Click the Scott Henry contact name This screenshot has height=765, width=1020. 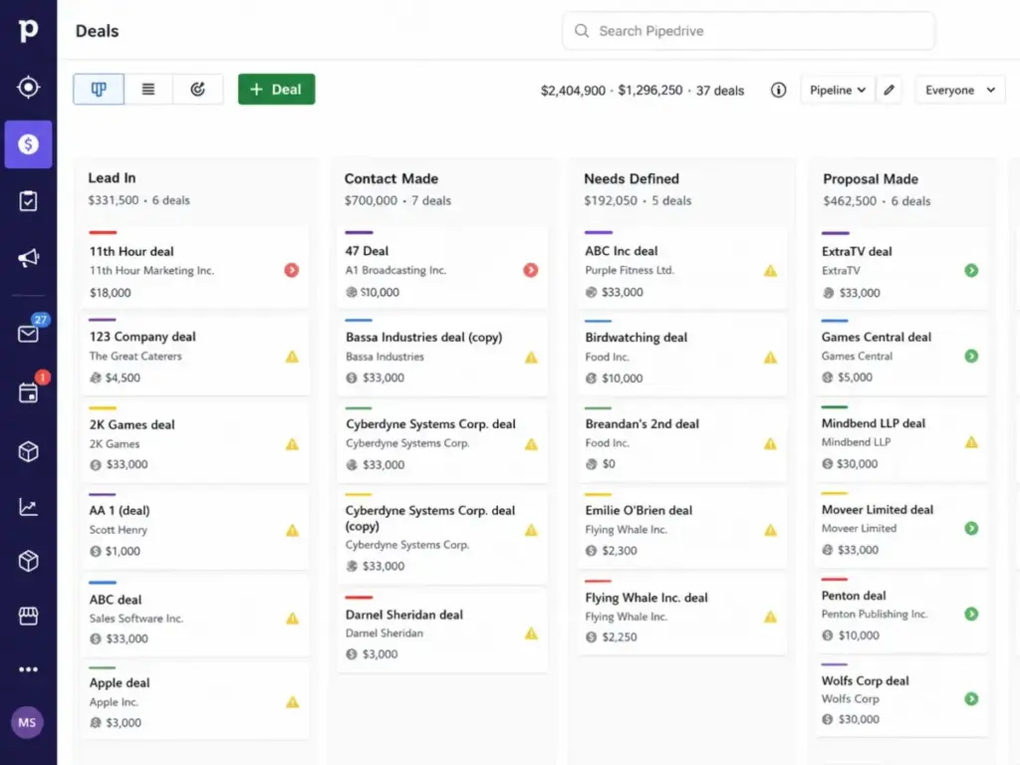coord(119,530)
